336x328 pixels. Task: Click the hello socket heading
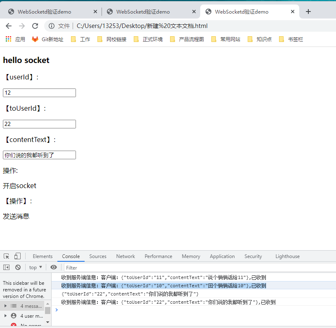(26, 60)
